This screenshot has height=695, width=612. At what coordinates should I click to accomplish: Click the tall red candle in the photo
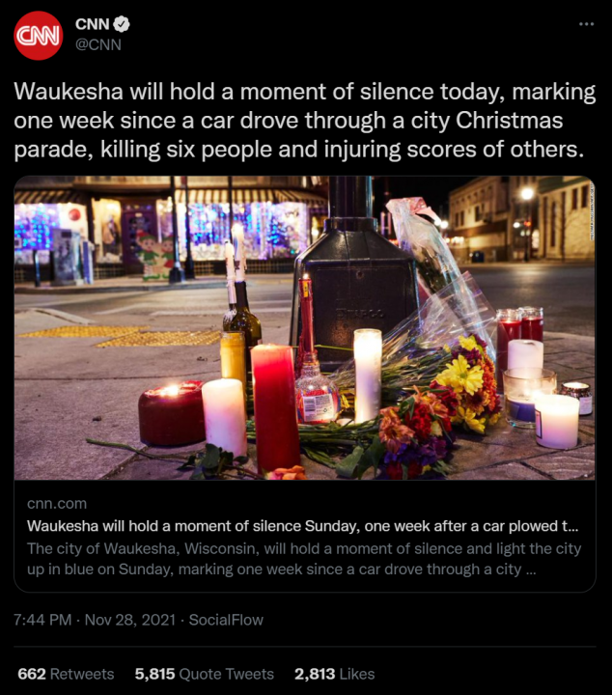click(x=275, y=407)
